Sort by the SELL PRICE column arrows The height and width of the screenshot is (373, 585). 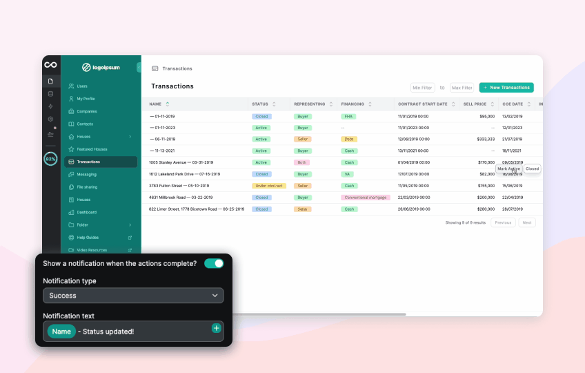tap(493, 104)
